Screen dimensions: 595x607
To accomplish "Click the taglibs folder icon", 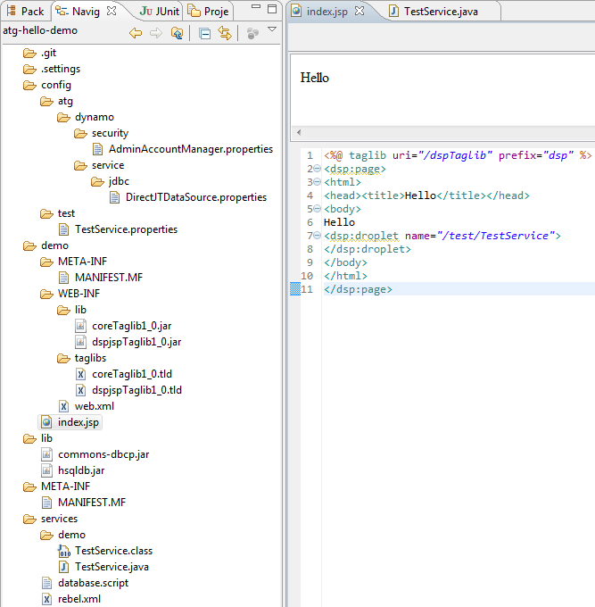I will (63, 359).
